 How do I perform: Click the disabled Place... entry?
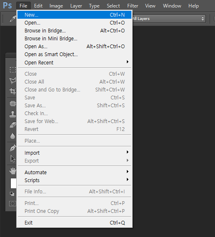click(x=74, y=141)
